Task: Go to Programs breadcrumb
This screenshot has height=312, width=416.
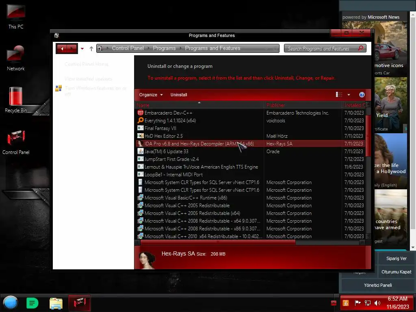Action: click(164, 48)
